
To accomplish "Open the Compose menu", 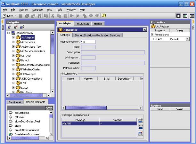I will tap(37, 10).
